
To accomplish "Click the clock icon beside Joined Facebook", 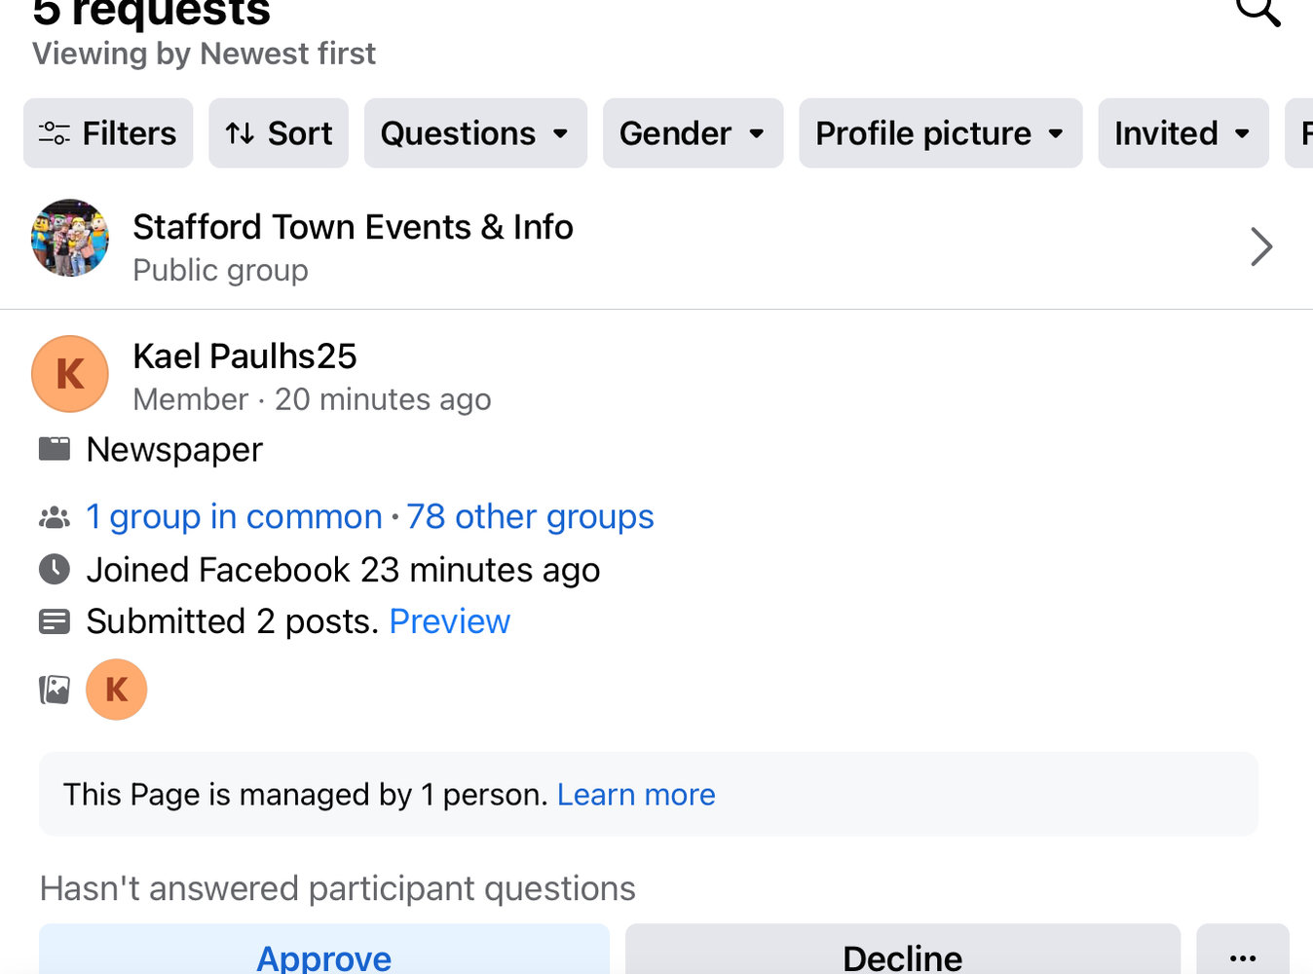I will pyautogui.click(x=55, y=569).
